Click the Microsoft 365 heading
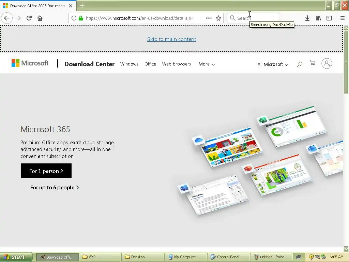 click(x=45, y=129)
